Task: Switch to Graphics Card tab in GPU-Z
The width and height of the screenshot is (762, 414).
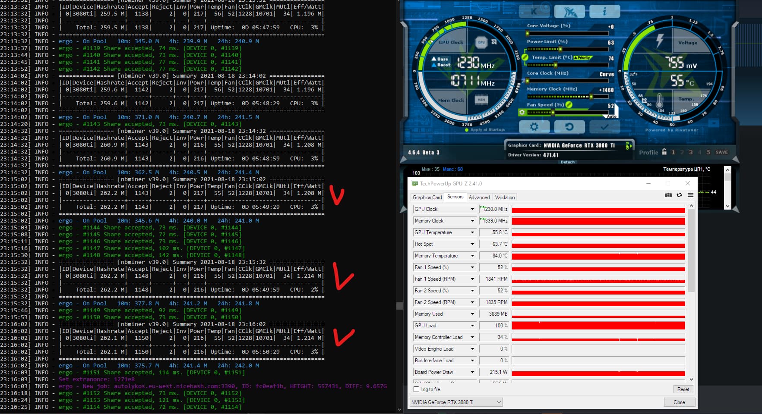Action: tap(427, 198)
